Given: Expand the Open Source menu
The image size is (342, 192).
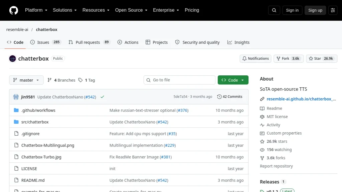Looking at the screenshot, I should [x=131, y=10].
